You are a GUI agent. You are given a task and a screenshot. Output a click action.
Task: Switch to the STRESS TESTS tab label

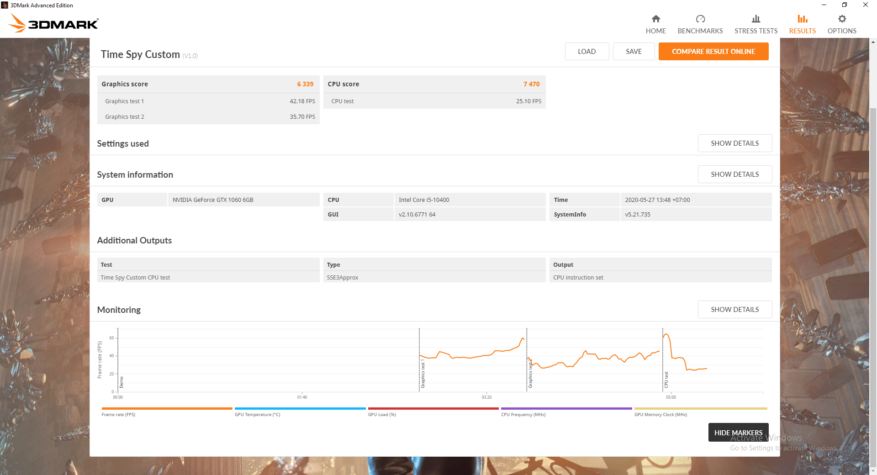[x=756, y=31]
